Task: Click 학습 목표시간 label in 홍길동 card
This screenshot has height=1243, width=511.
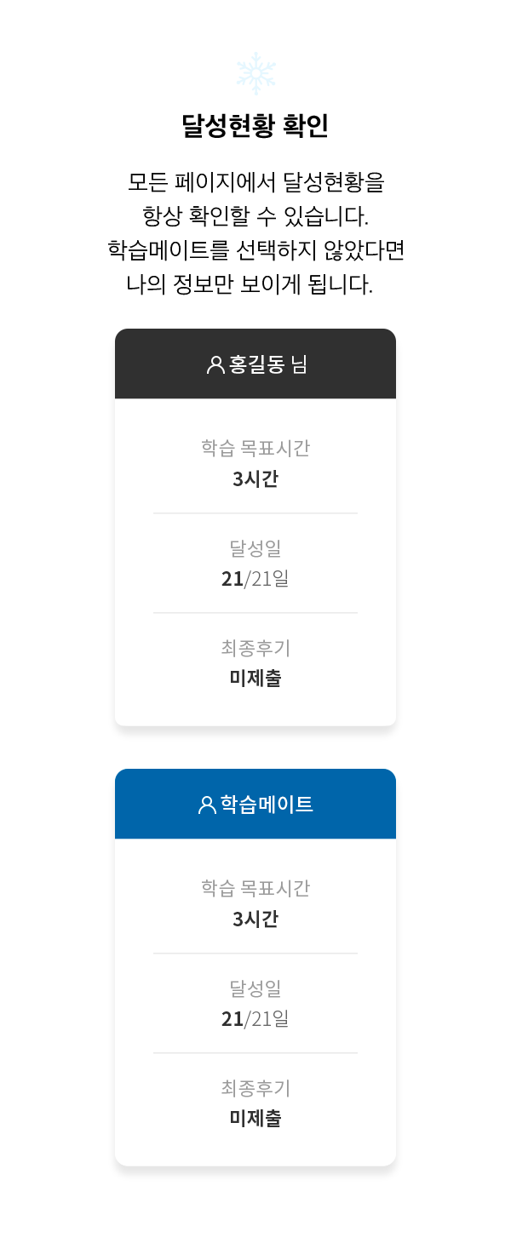Action: click(x=255, y=448)
